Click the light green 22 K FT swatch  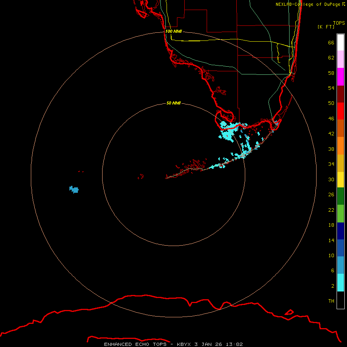(340, 214)
